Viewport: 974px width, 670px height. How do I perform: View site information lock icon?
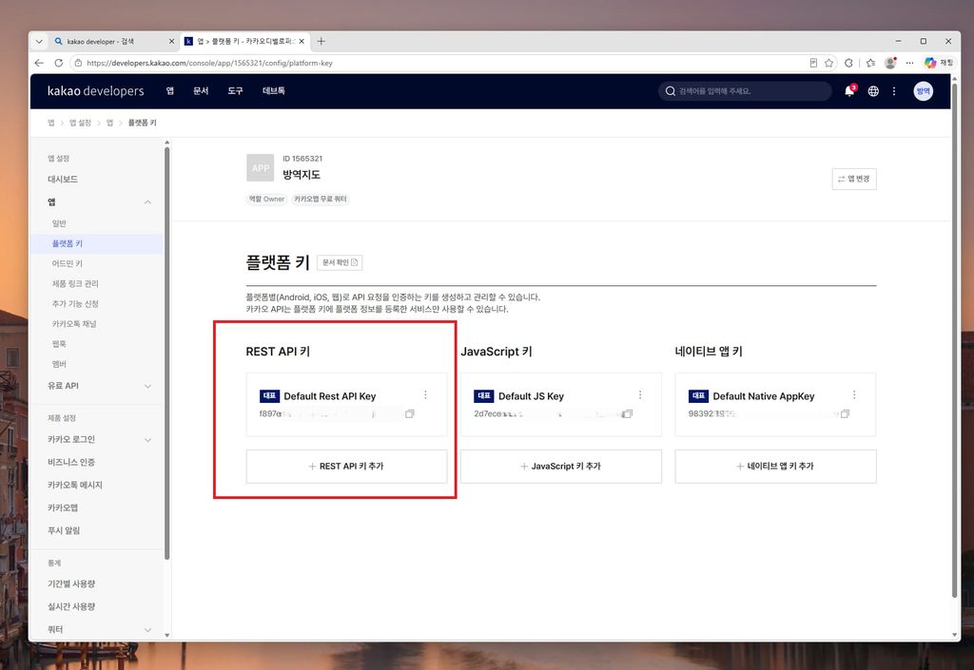coord(78,63)
